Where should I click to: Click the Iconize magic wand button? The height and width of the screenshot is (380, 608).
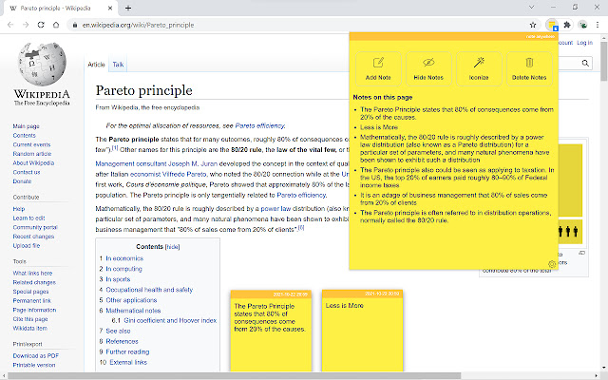click(x=479, y=66)
